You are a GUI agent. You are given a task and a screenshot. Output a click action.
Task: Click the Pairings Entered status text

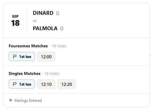click(28, 100)
